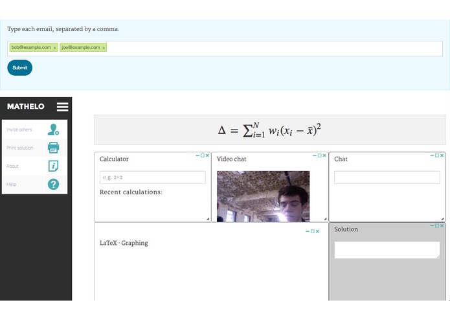Select the Help menu label
The image size is (450, 320).
12,184
